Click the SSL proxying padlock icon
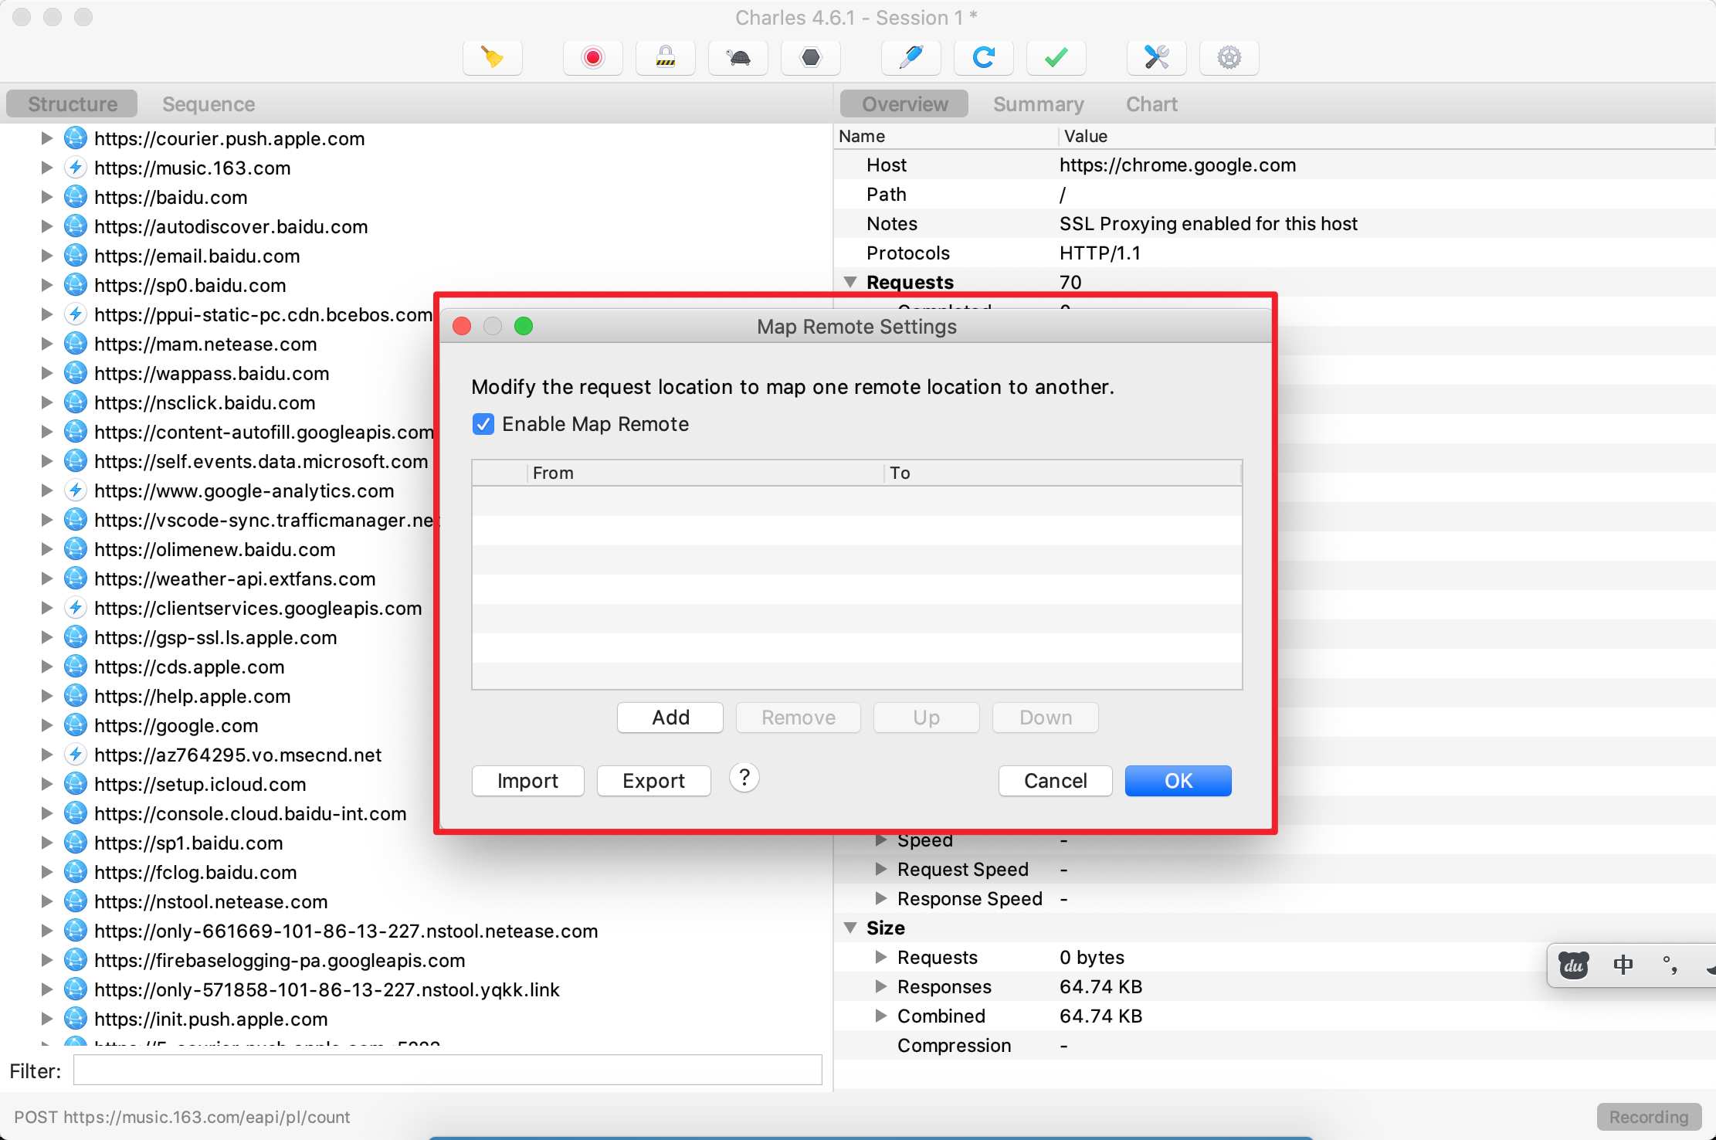Screen dimensions: 1716x1140 pos(665,58)
